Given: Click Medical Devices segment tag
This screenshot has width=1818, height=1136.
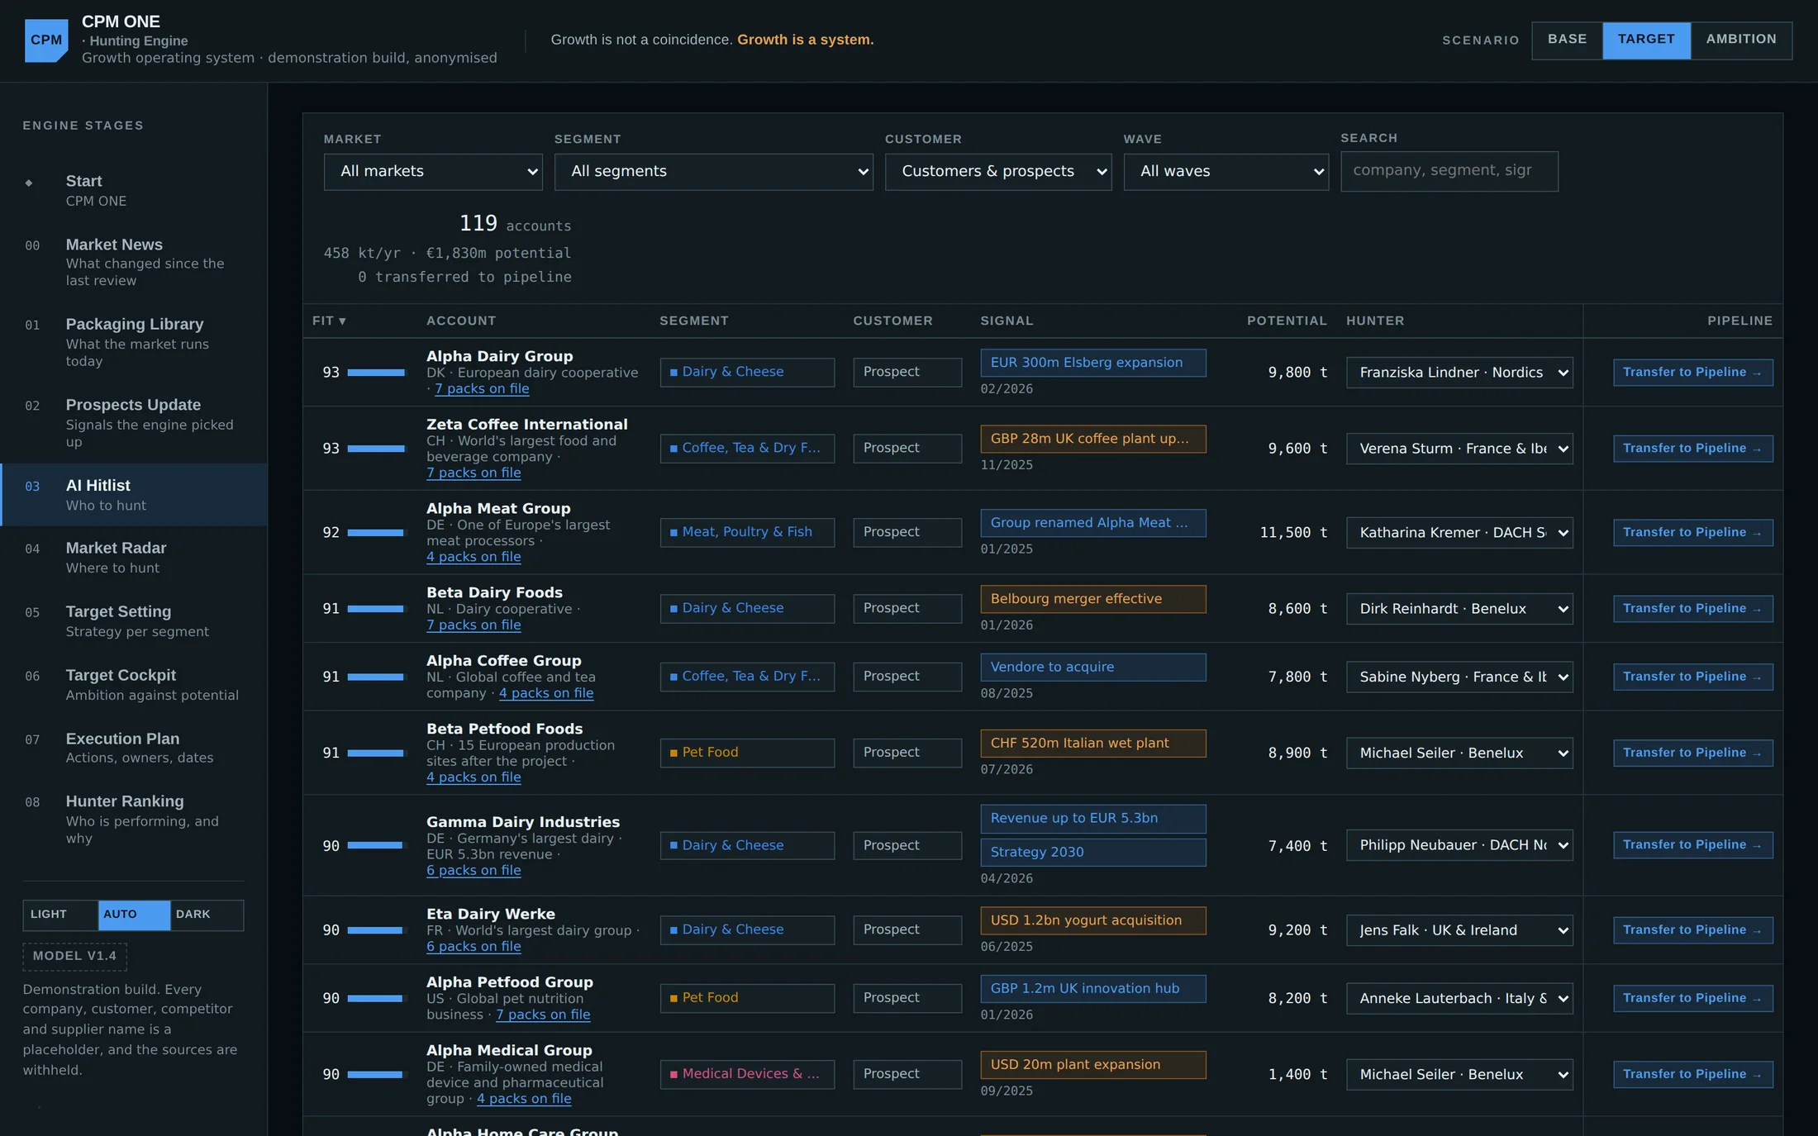Looking at the screenshot, I should pos(747,1074).
